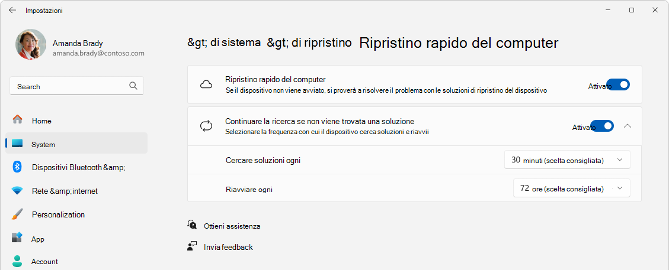Click the Home house icon

(17, 120)
